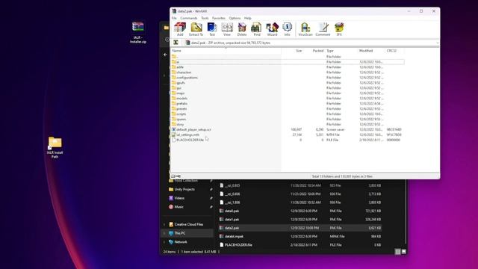Viewport: 478px width, 269px height.
Task: Click the SFX toolbar icon
Action: pos(339,29)
